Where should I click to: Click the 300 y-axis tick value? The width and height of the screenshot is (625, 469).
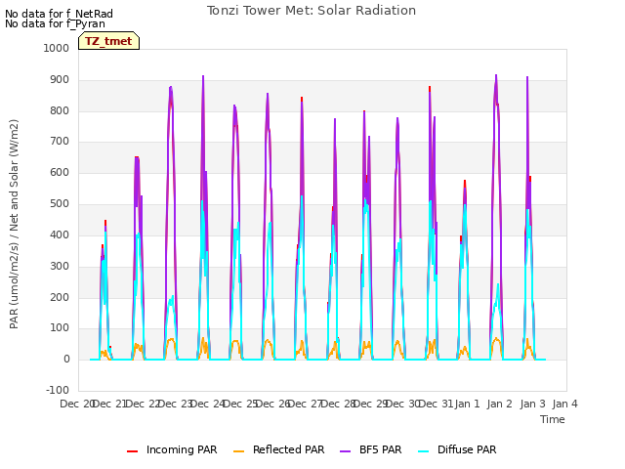pyautogui.click(x=60, y=266)
